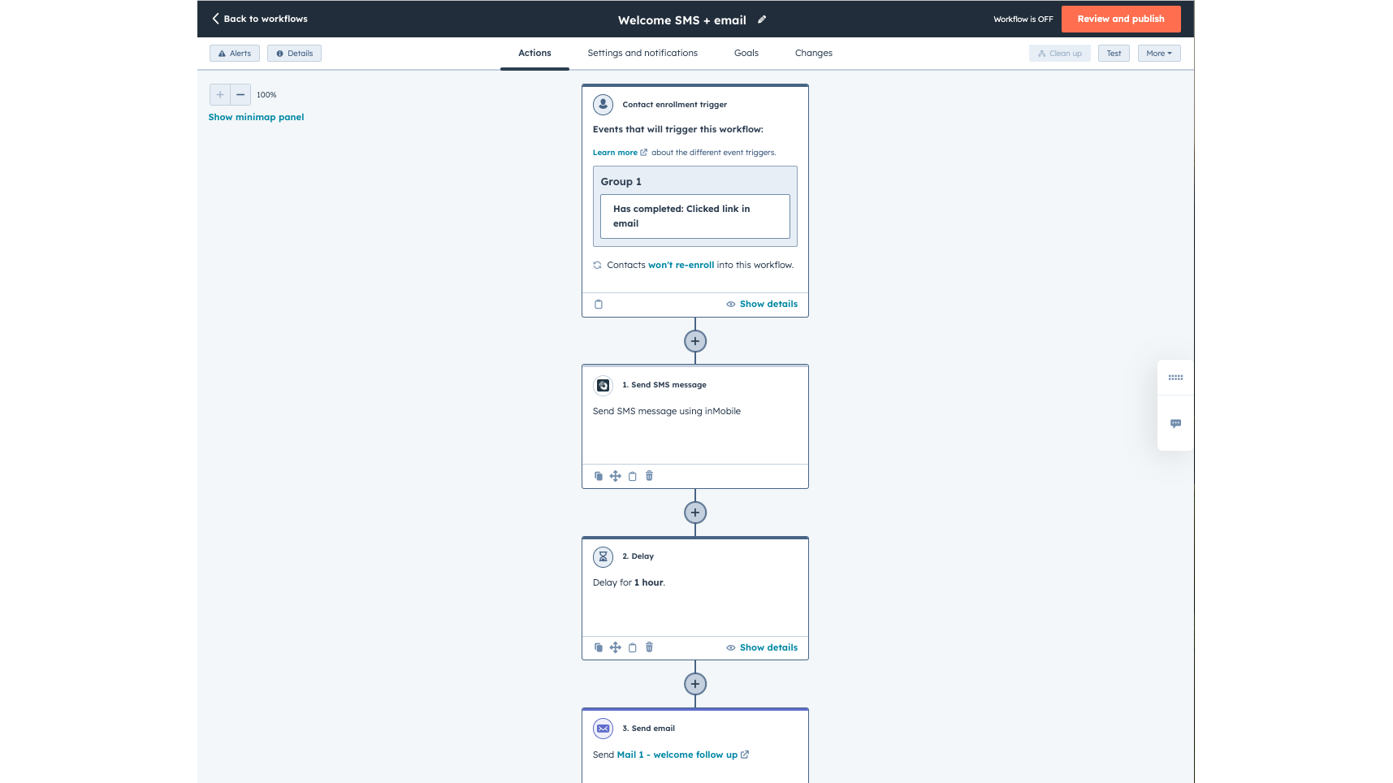
Task: Show minimap panel
Action: (256, 117)
